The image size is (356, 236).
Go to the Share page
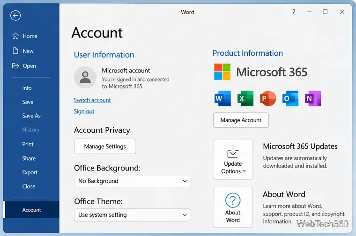[29, 158]
